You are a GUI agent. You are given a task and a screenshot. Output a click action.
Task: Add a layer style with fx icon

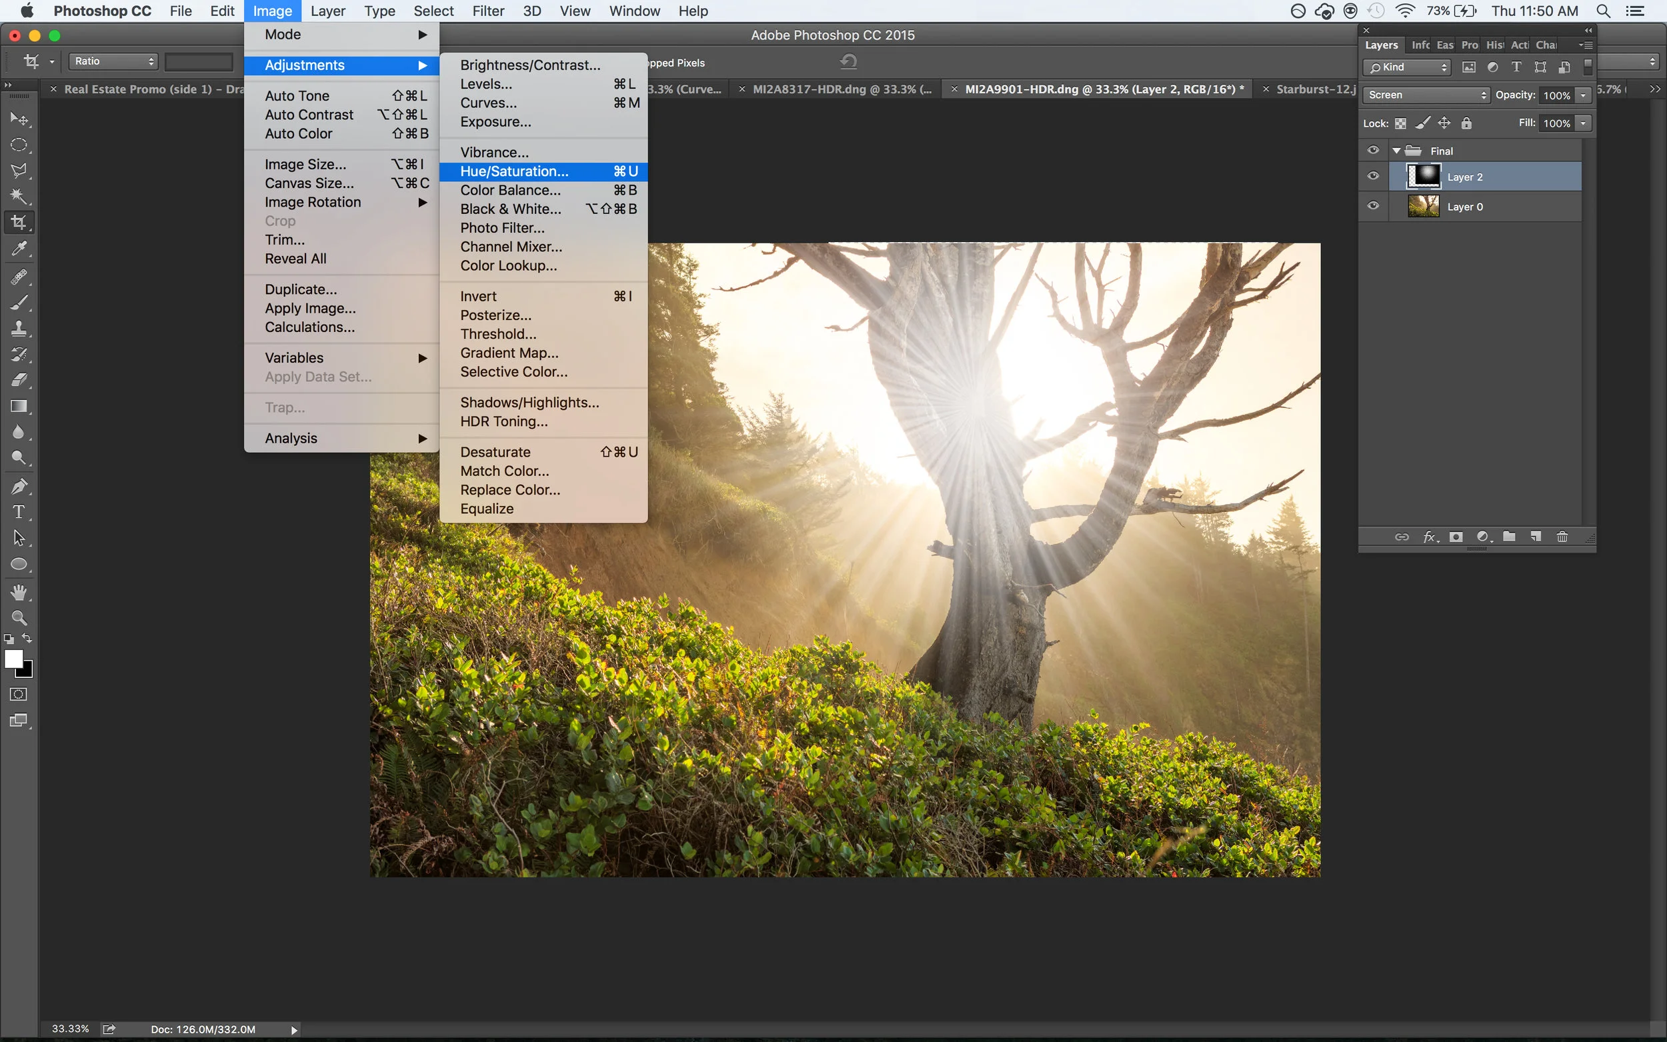tap(1430, 537)
